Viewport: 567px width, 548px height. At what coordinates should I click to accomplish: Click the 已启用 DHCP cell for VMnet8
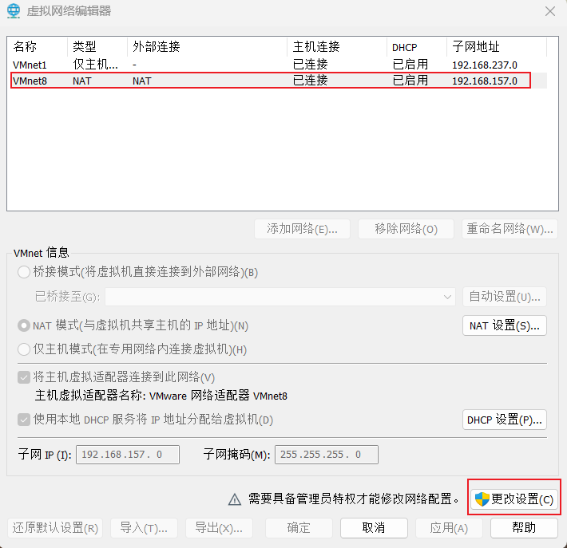tap(410, 81)
